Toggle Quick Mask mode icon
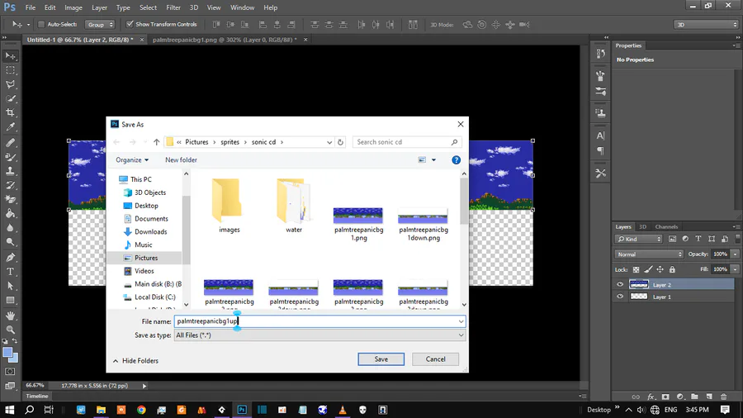This screenshot has height=418, width=743. click(11, 372)
